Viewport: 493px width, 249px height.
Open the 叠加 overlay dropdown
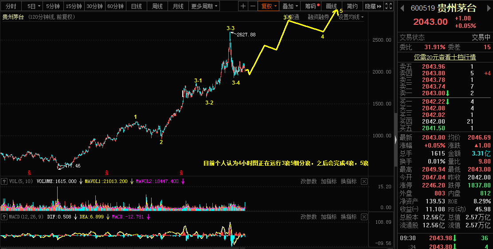click(290, 6)
